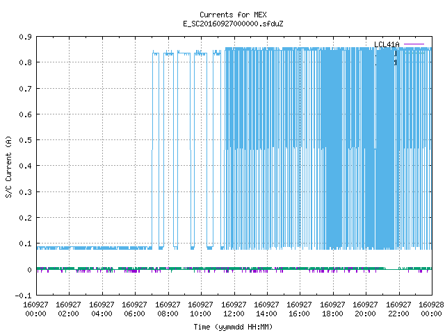Click the y-axis tick value "0.5"
Image resolution: width=445 pixels, height=333 pixels.
coord(25,140)
